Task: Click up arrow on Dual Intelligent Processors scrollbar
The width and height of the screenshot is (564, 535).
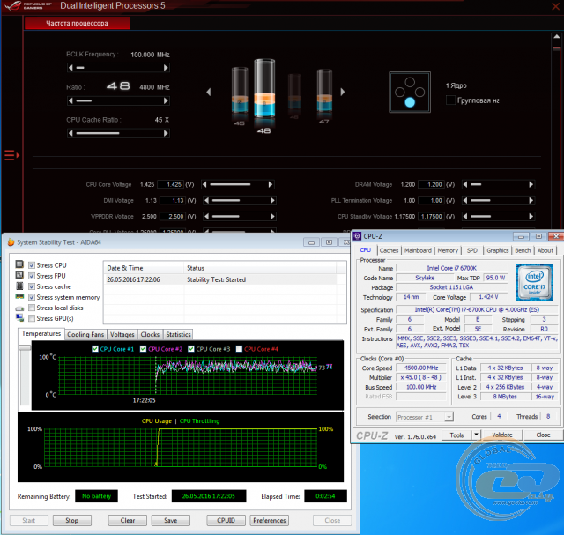Action: coord(556,37)
